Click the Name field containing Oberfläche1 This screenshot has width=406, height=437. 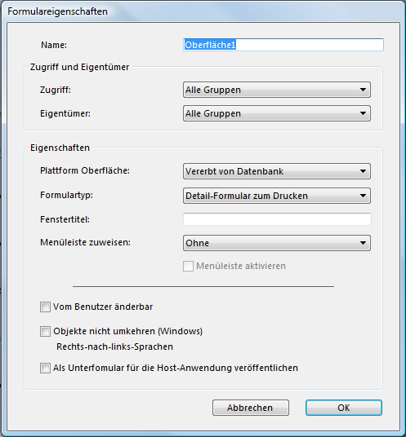pyautogui.click(x=283, y=45)
